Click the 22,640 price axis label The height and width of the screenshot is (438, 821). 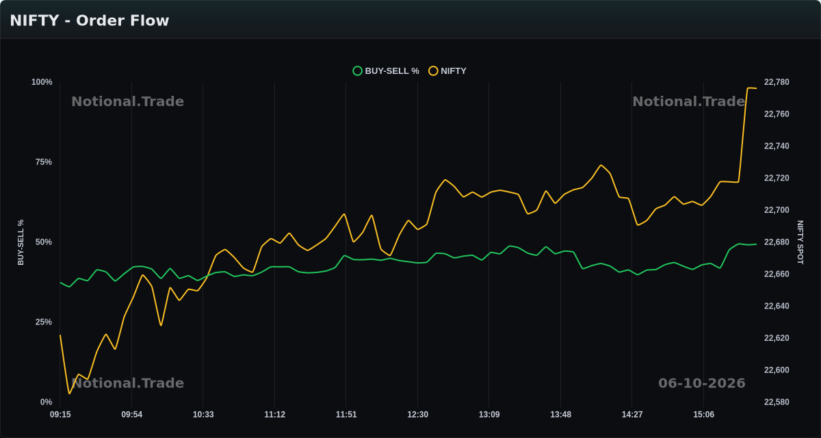tap(777, 306)
